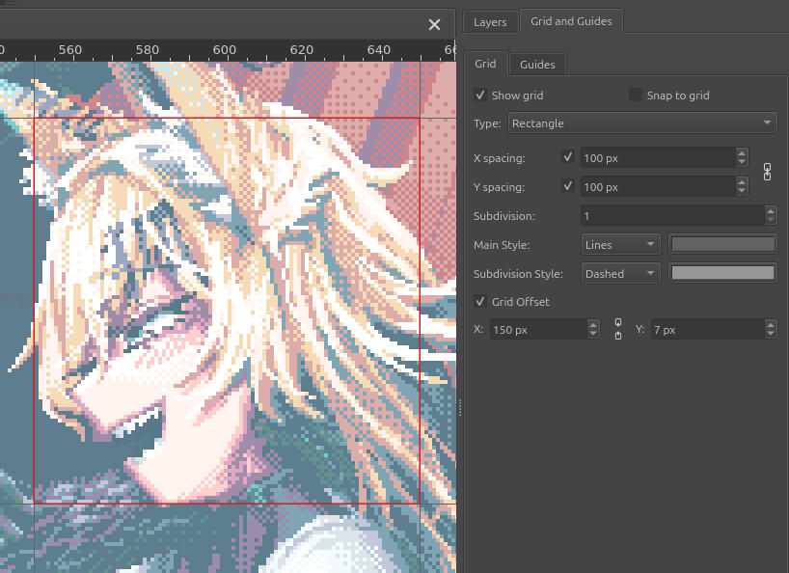The width and height of the screenshot is (789, 573).
Task: Close the document tab with X
Action: [434, 25]
